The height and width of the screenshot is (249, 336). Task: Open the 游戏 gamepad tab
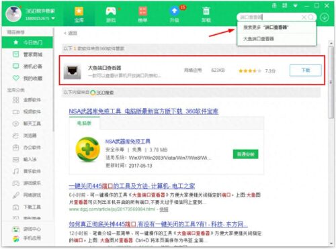point(111,14)
